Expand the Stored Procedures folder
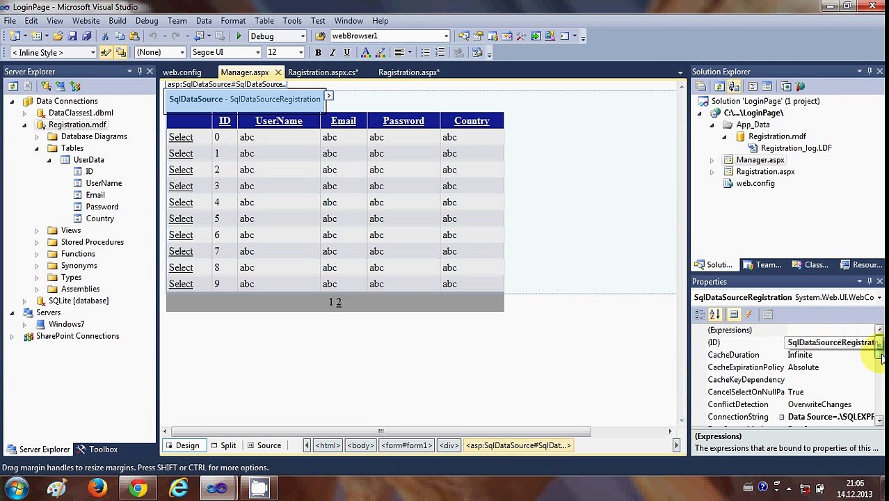 coord(36,242)
